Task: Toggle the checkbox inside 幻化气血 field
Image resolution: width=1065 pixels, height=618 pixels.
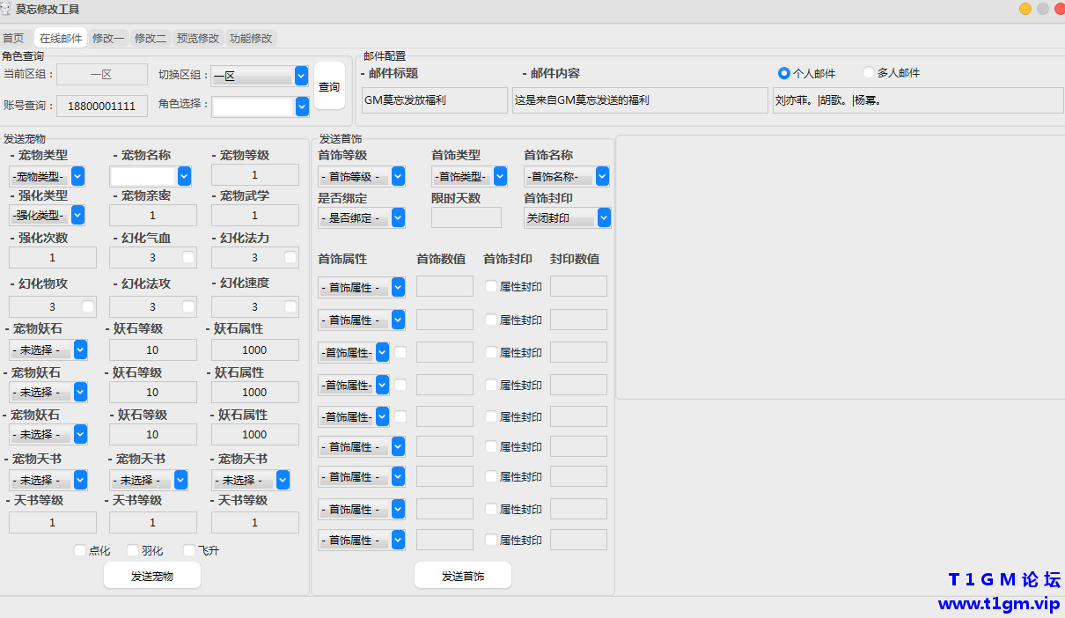Action: click(x=187, y=257)
